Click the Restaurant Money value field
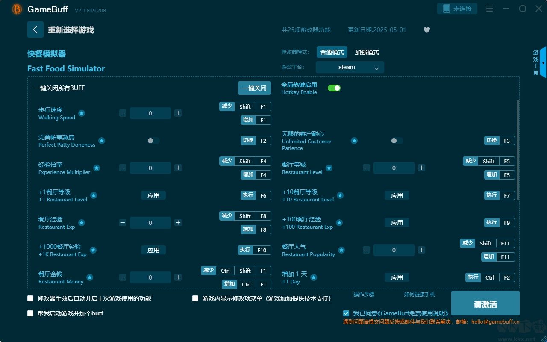 tap(150, 277)
